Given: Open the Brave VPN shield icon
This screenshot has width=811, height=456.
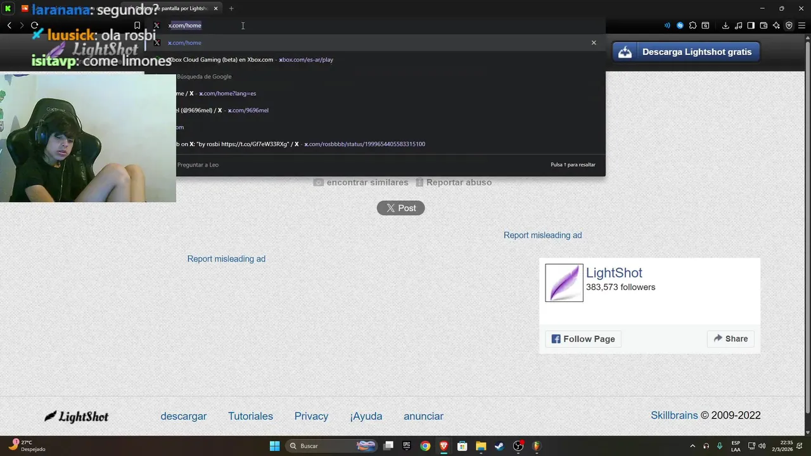Looking at the screenshot, I should coord(789,25).
